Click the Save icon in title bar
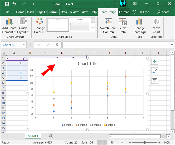This screenshot has width=175, height=145. click(7, 4)
